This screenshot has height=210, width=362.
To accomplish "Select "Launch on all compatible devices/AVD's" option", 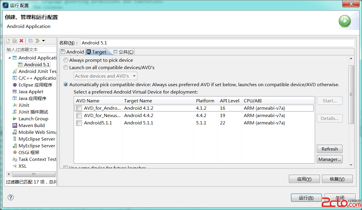I will (66, 67).
